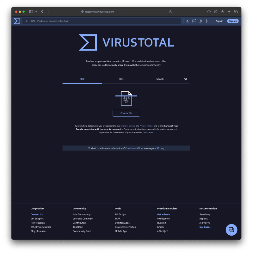Click the upload file icon in navbar
The height and width of the screenshot is (253, 253).
pyautogui.click(x=188, y=21)
